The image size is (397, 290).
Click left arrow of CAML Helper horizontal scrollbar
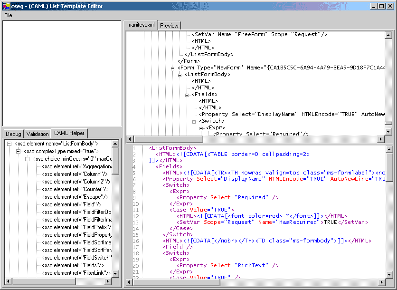[9, 281]
